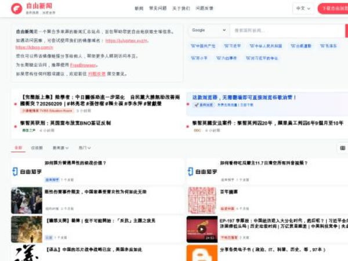
Task: Switch to the 仅视频 tab
Action: [x=37, y=148]
